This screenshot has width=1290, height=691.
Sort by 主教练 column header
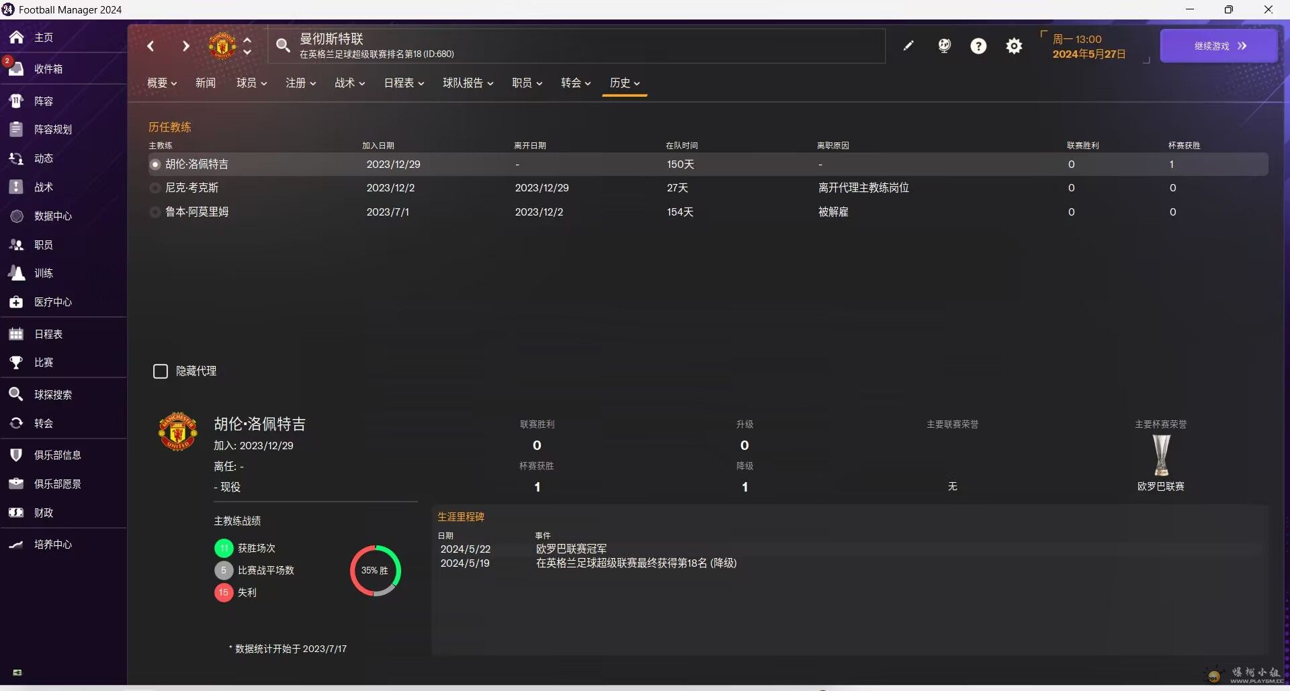161,146
